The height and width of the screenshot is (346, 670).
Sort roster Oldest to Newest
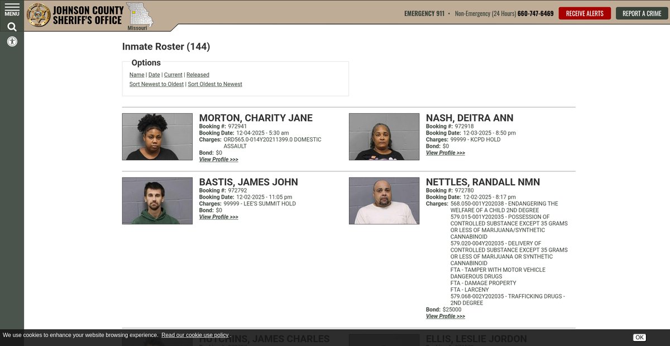point(215,84)
